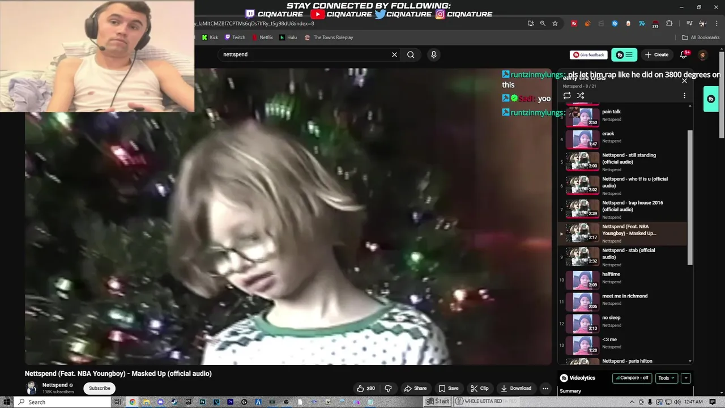Click install app icon in address bar
The height and width of the screenshot is (408, 725).
tap(531, 23)
